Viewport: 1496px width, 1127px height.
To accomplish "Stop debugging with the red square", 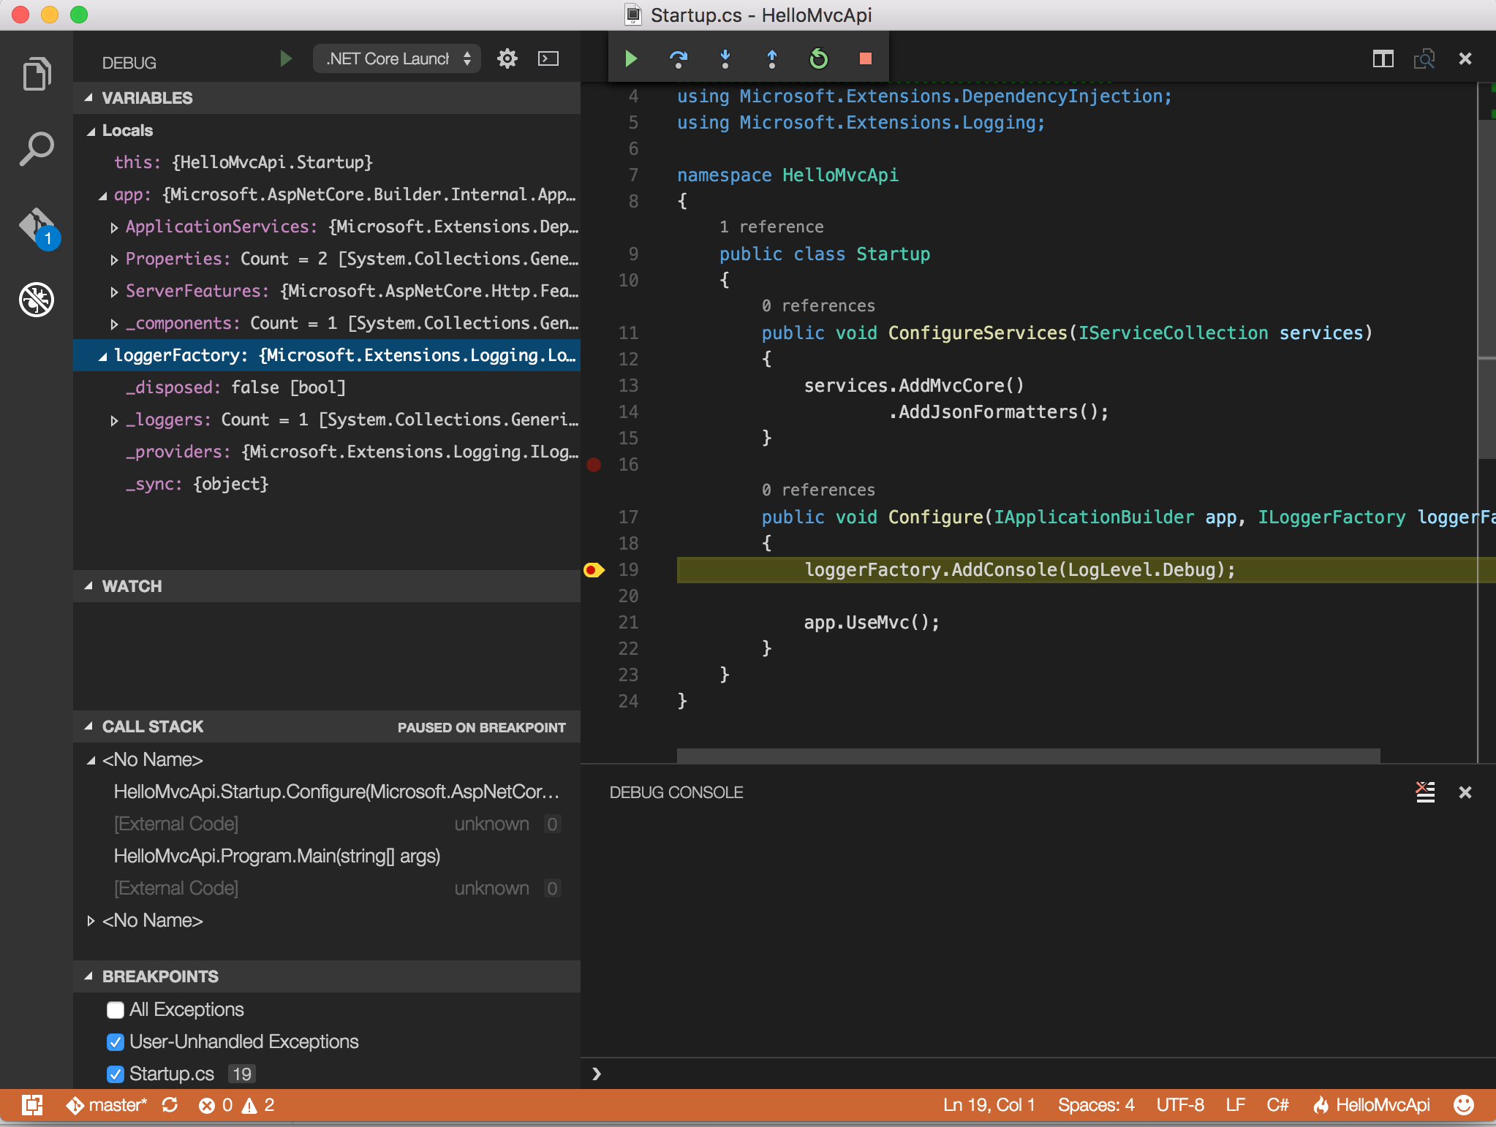I will tap(865, 58).
